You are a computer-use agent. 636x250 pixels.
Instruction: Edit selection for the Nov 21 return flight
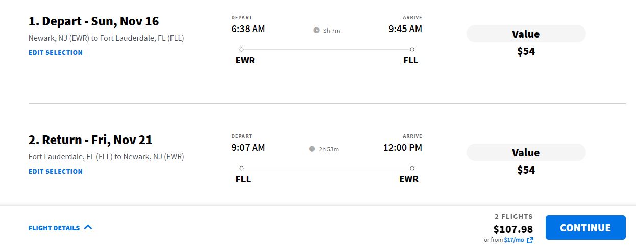tap(56, 172)
